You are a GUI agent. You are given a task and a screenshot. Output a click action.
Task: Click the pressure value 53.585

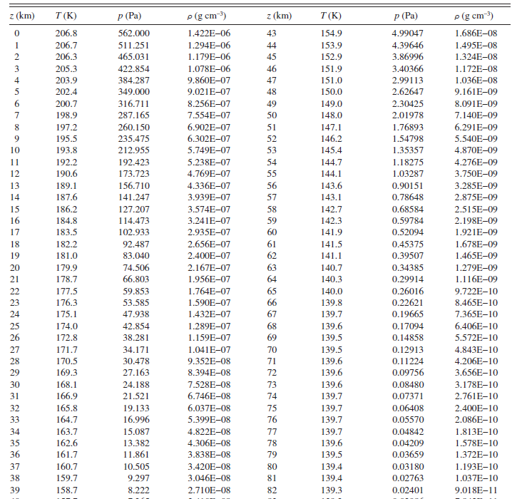click(x=136, y=302)
